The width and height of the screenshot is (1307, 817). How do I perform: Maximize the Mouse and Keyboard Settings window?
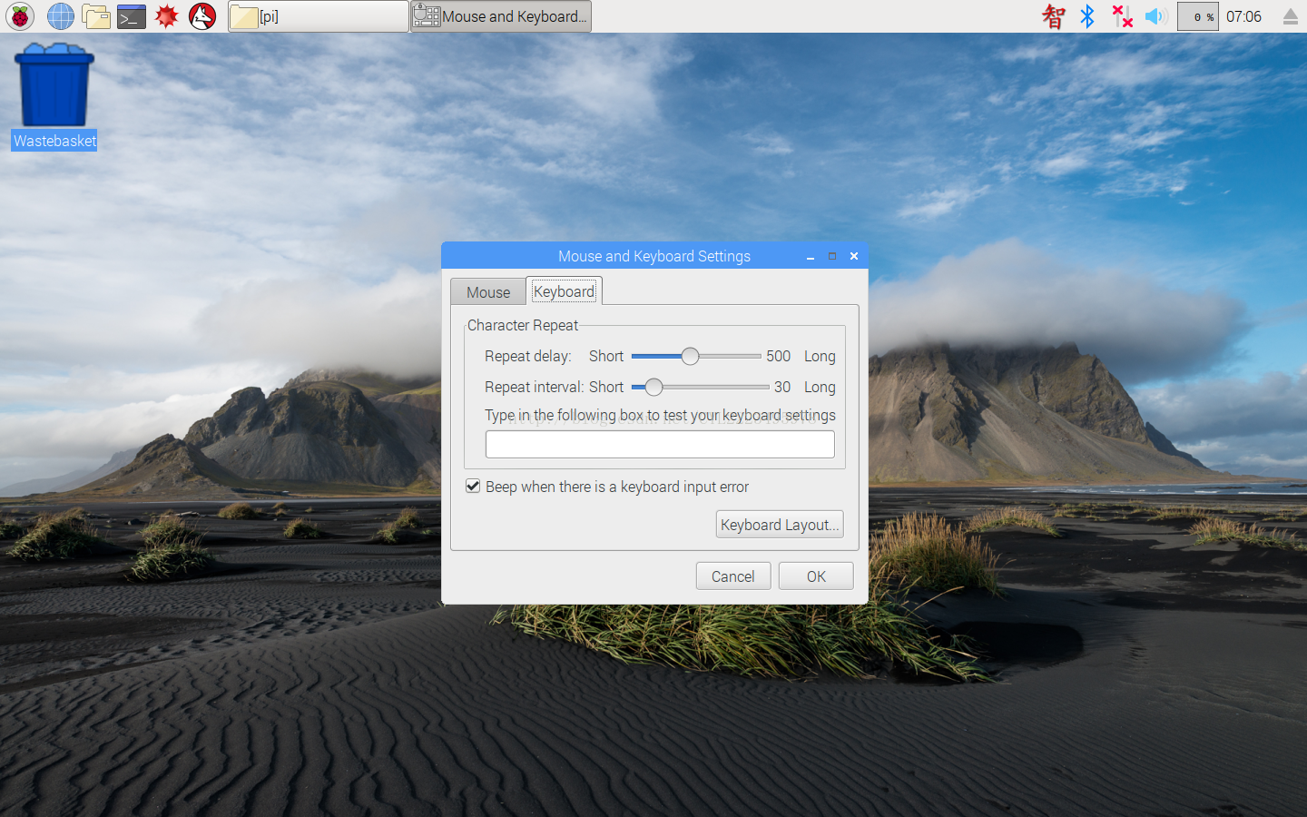(x=832, y=257)
